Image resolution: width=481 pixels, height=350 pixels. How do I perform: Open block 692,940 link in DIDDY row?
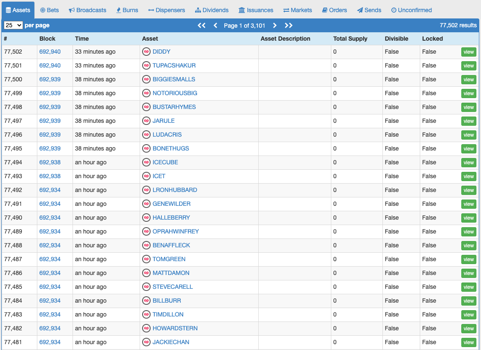pyautogui.click(x=50, y=52)
